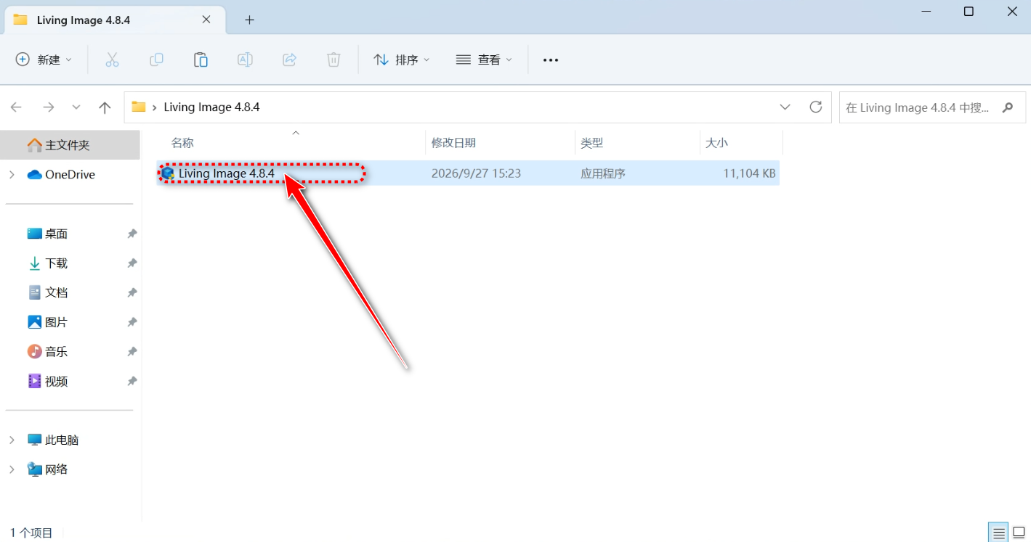Image resolution: width=1031 pixels, height=542 pixels.
Task: Unpin 桌面 using its pin icon
Action: coord(132,234)
